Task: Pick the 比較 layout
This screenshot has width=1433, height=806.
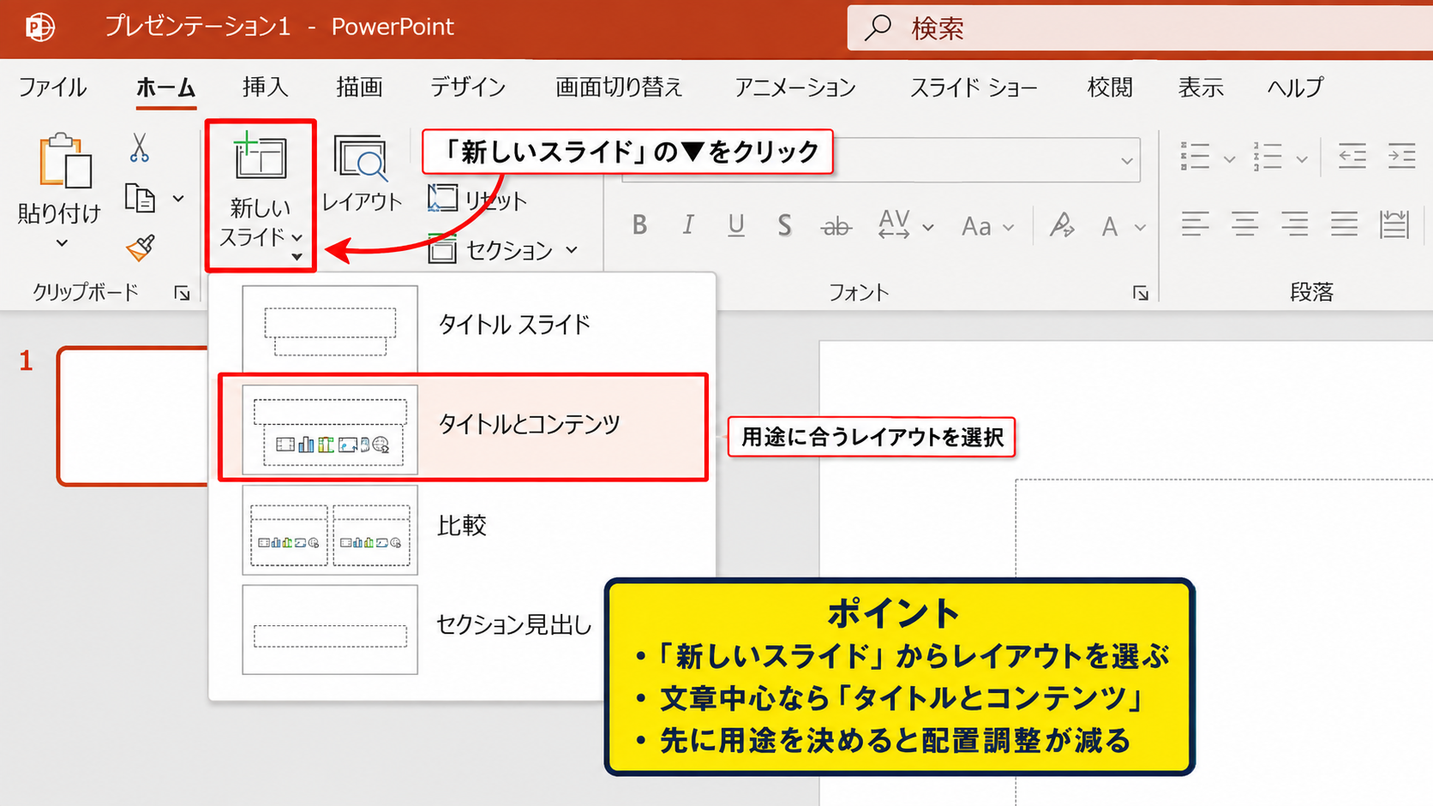Action: (463, 528)
